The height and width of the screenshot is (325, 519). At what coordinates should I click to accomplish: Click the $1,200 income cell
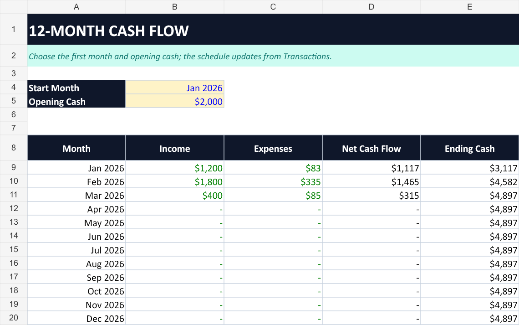[175, 168]
